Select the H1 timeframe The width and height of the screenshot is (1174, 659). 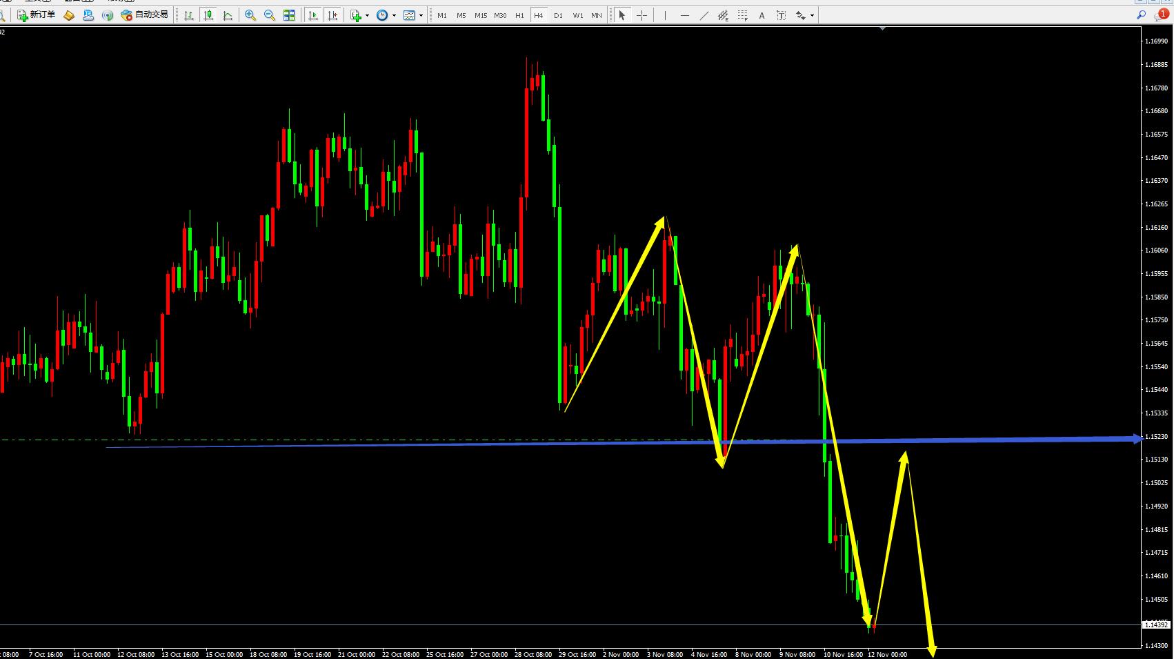coord(519,15)
